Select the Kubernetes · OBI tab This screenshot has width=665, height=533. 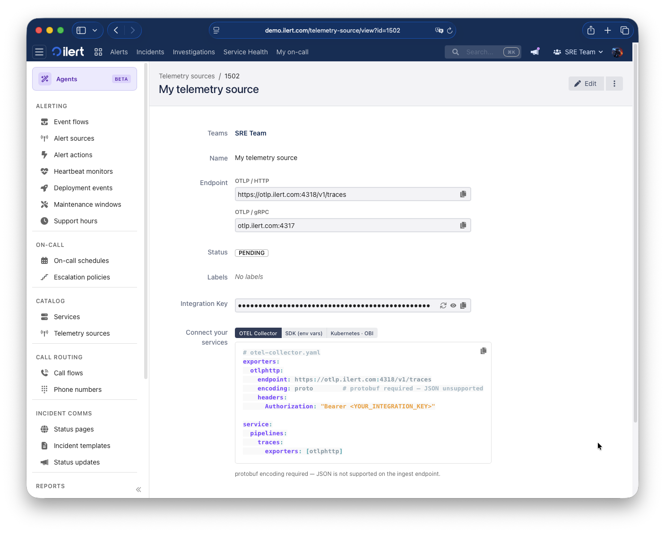click(x=352, y=333)
